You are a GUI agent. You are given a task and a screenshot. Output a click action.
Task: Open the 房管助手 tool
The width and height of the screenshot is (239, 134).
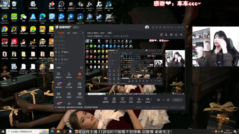(69, 75)
